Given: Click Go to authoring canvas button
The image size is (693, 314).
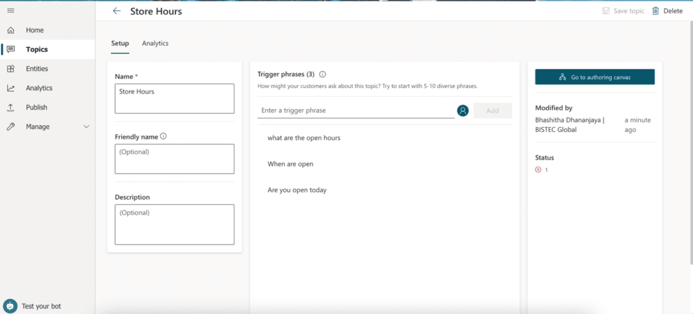Looking at the screenshot, I should 595,77.
